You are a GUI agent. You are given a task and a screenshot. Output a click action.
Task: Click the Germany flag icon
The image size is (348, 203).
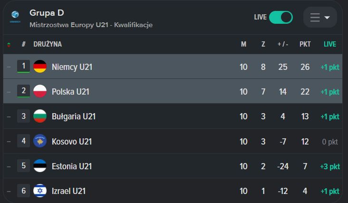40,67
